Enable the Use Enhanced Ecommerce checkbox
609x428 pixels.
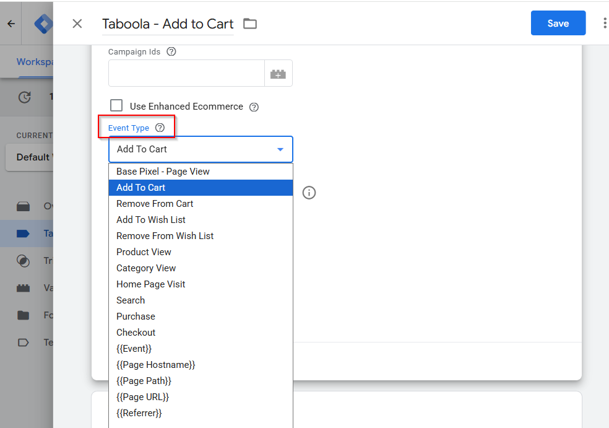[116, 106]
